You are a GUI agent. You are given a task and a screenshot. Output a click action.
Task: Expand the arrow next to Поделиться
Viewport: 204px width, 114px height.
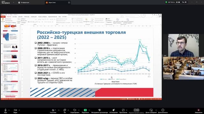click(89, 110)
